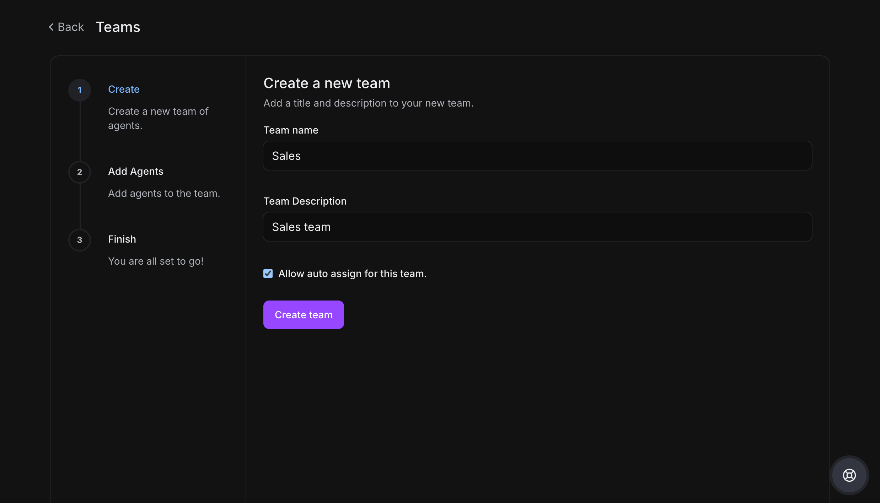880x503 pixels.
Task: Click the 'Create a new team' heading
Action: (x=326, y=83)
